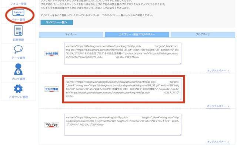Click the バナー管理 sidebar label
The image size is (237, 149).
tap(18, 20)
